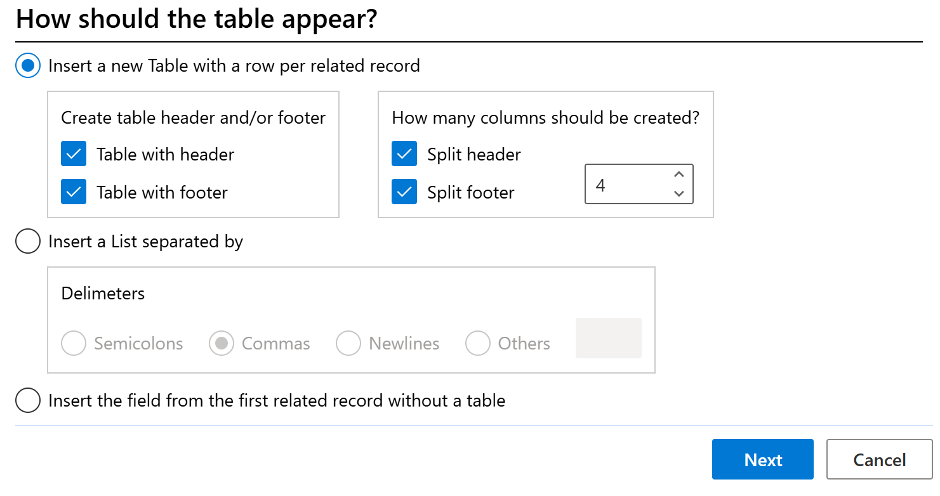Select Insert a List separated by option
The height and width of the screenshot is (496, 940).
(28, 242)
